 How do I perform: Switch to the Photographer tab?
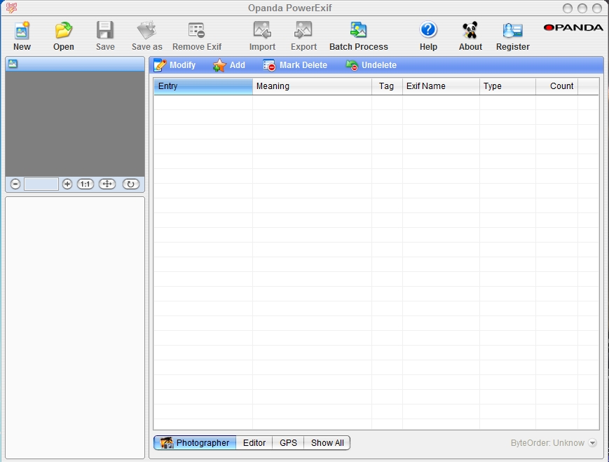(x=195, y=443)
